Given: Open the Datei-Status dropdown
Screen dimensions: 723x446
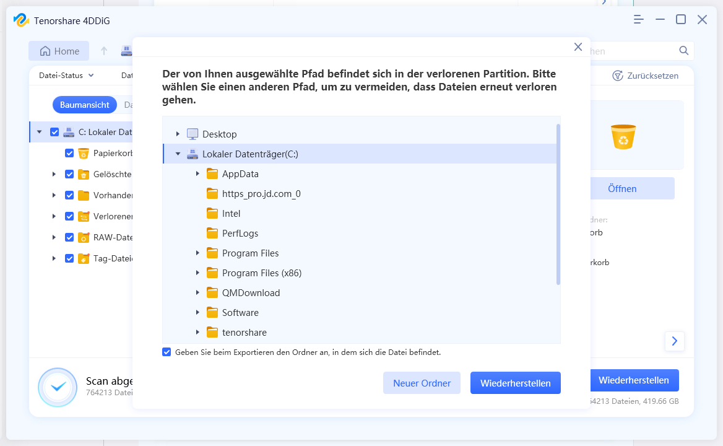Looking at the screenshot, I should click(66, 76).
